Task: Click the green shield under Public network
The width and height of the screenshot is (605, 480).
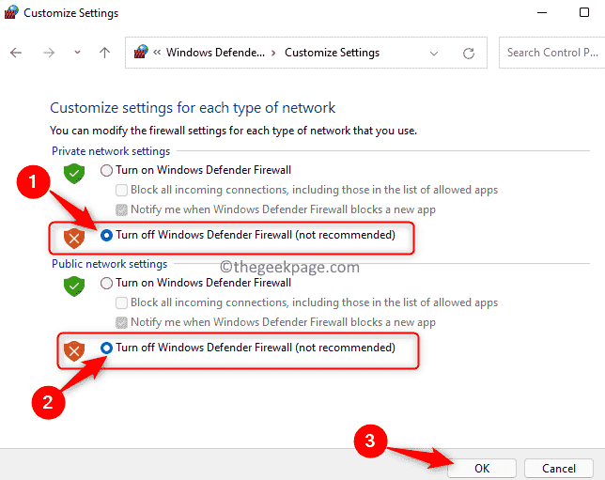Action: [x=74, y=286]
